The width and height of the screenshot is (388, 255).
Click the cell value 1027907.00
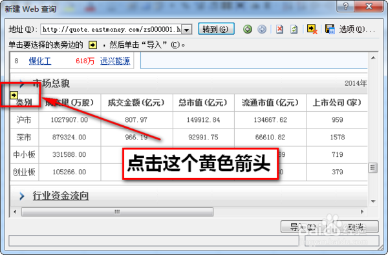click(x=69, y=120)
